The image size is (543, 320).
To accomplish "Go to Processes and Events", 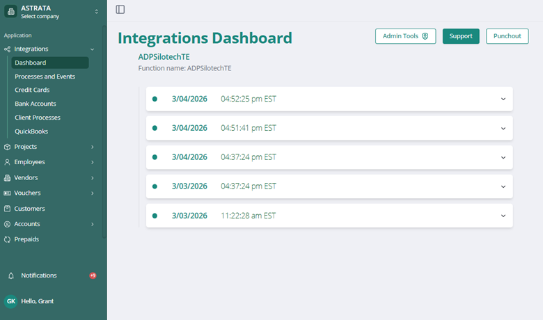I will (x=45, y=77).
